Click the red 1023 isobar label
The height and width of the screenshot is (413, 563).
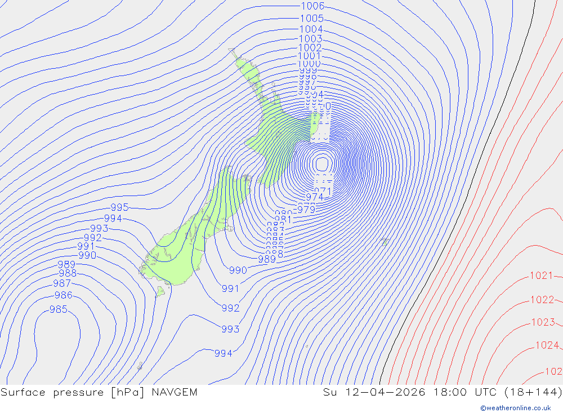[543, 322]
